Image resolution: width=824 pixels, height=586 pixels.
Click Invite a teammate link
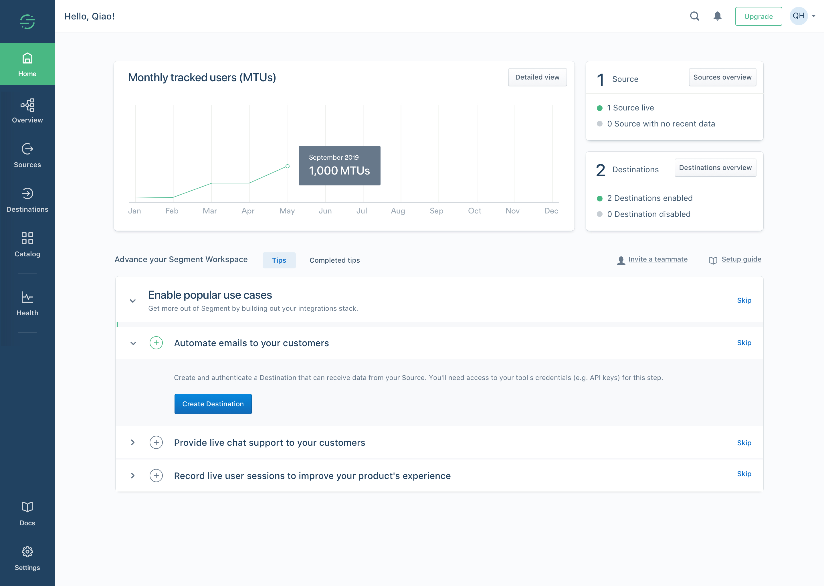pyautogui.click(x=658, y=259)
